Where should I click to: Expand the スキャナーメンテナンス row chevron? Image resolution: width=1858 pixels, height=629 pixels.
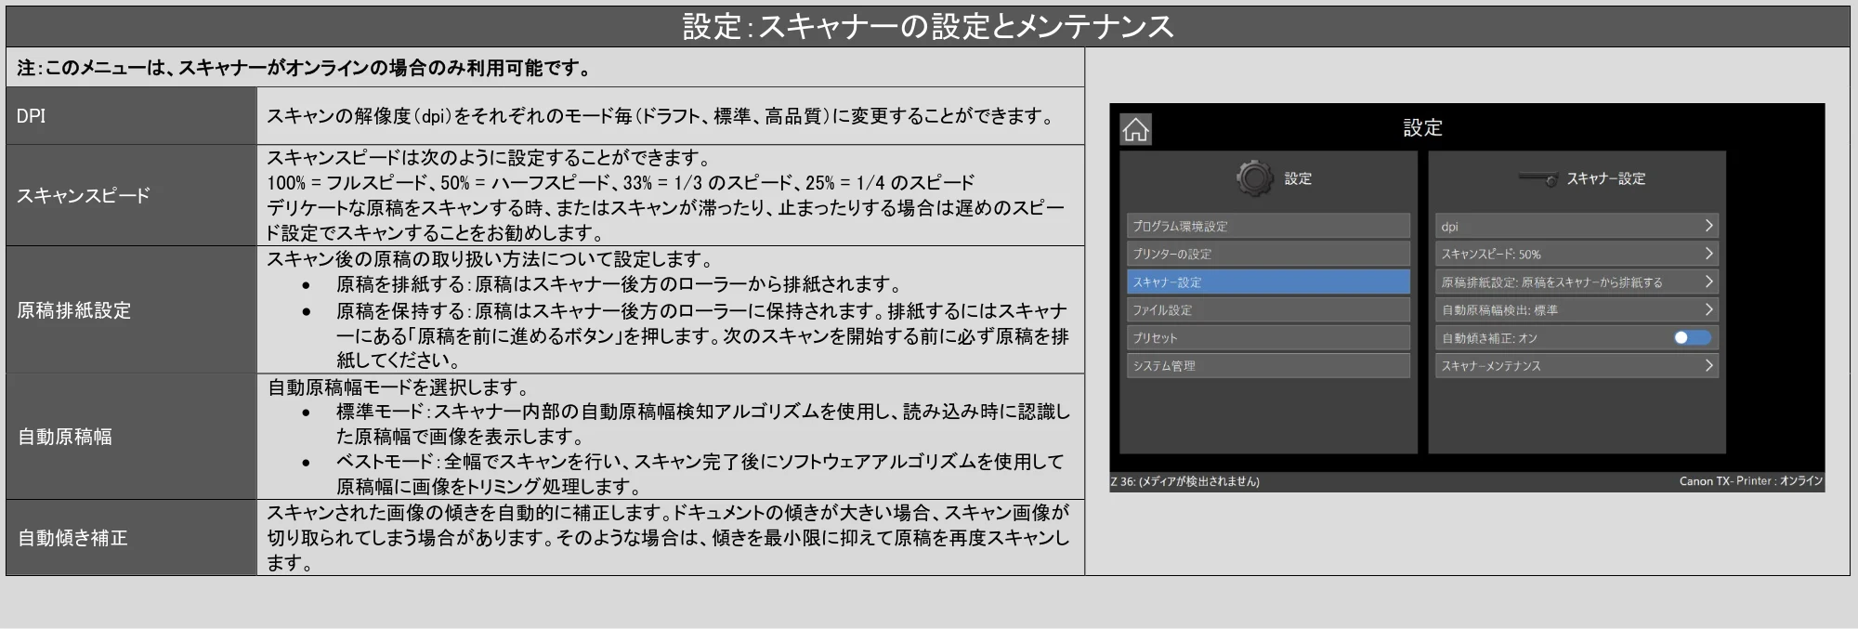pos(1708,365)
